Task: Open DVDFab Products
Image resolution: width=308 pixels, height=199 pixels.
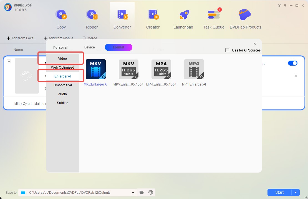Action: (246, 19)
